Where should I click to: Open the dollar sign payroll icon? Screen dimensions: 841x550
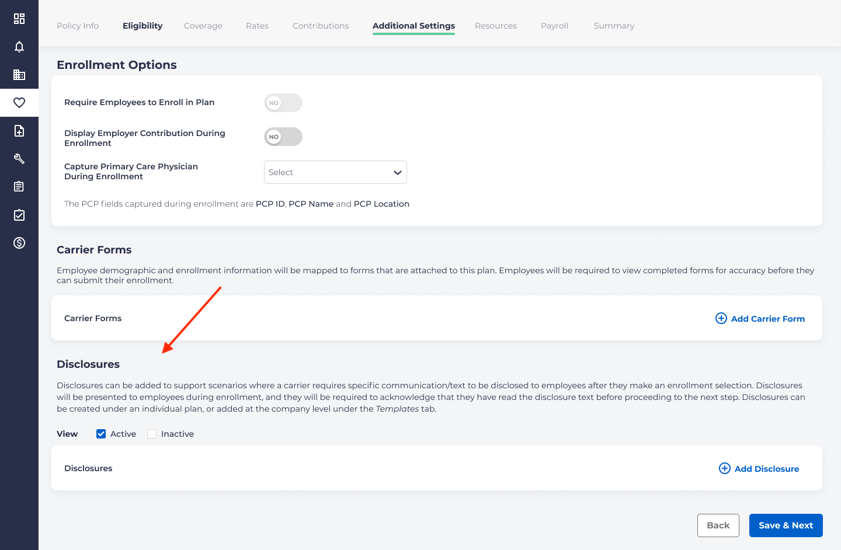coord(19,243)
